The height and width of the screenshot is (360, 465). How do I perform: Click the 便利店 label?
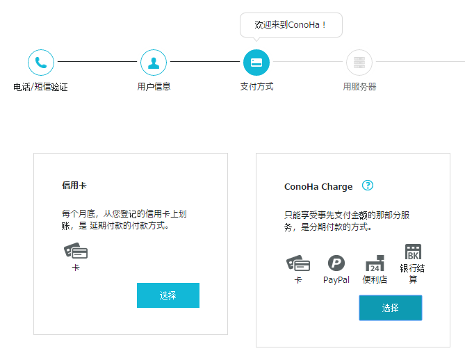(x=375, y=279)
